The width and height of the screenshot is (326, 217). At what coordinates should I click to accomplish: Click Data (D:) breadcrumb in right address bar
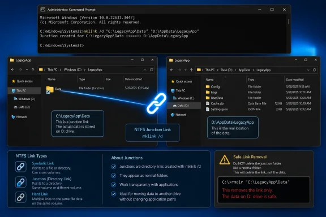pyautogui.click(x=226, y=70)
